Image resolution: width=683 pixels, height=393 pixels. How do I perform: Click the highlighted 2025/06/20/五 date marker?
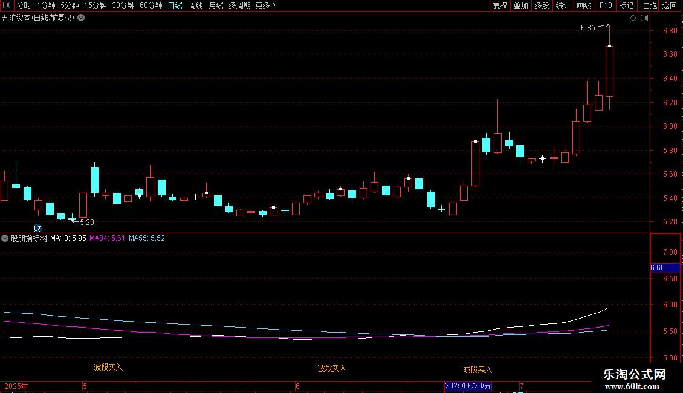pyautogui.click(x=468, y=386)
